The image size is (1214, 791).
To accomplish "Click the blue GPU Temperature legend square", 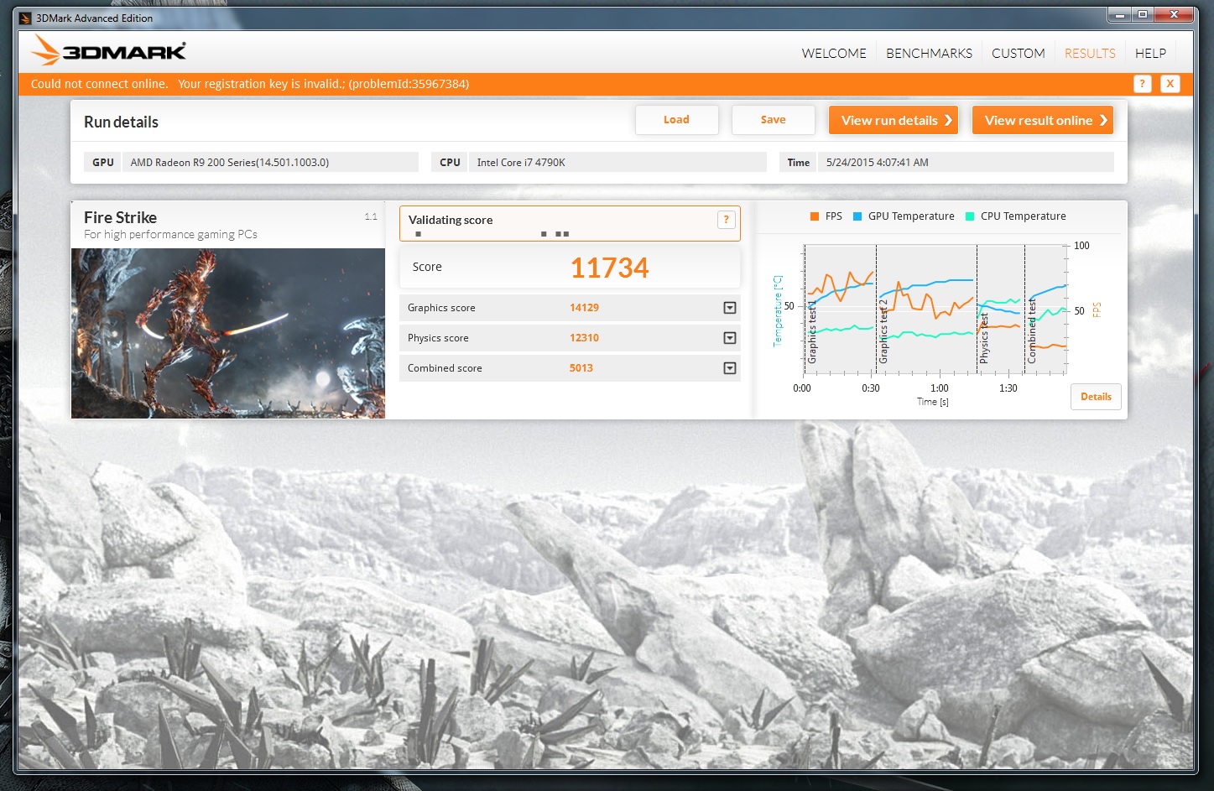I will (x=857, y=216).
